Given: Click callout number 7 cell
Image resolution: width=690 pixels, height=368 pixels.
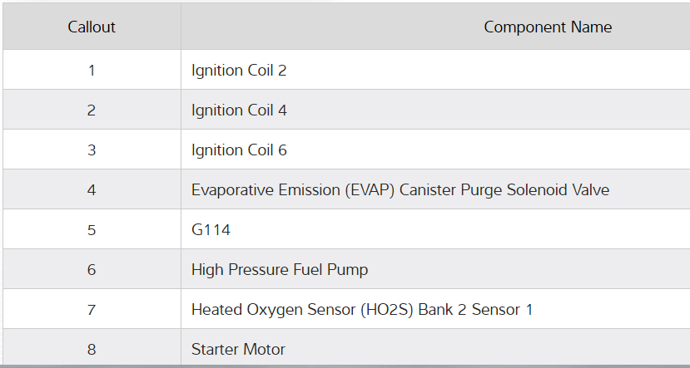Looking at the screenshot, I should tap(92, 310).
